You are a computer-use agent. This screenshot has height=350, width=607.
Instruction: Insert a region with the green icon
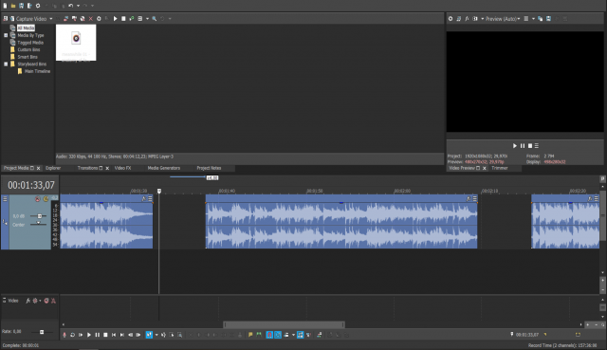(x=259, y=335)
